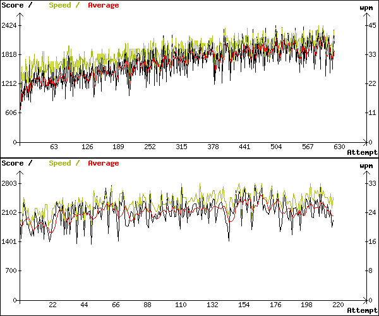Select the Score legend label in bottom chart
This screenshot has height=316, width=379.
[13, 163]
